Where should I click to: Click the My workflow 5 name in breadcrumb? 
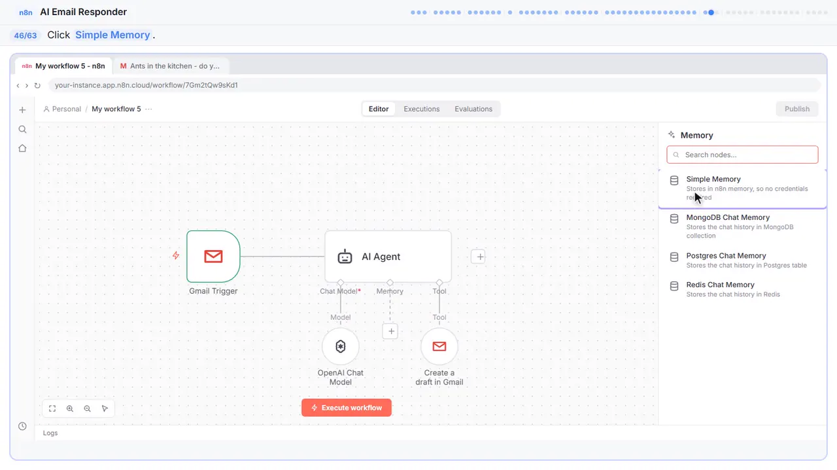click(x=116, y=109)
